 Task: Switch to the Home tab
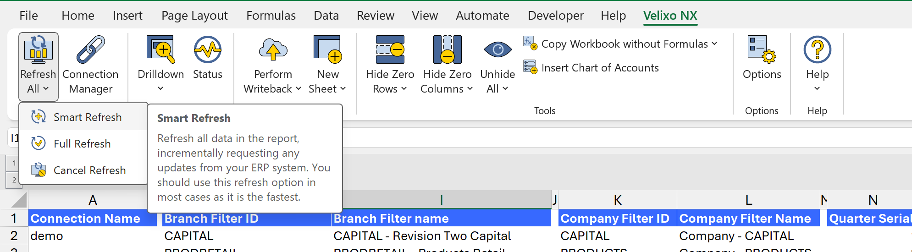[x=78, y=16]
